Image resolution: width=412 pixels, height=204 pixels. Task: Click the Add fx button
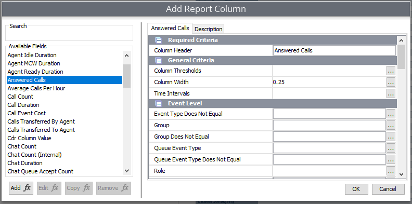[21, 188]
